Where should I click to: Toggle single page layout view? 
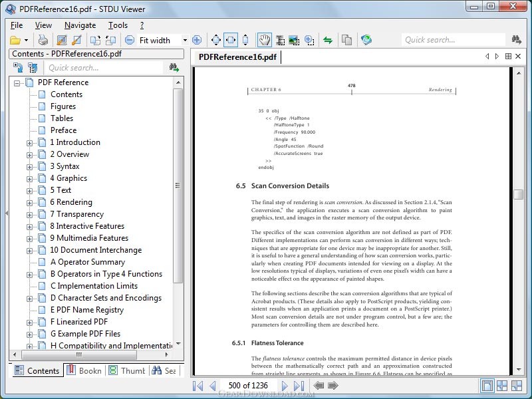[487, 386]
